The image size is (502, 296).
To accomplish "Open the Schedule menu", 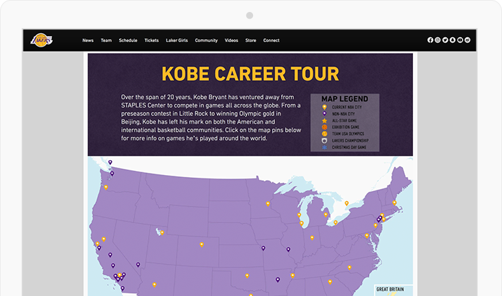I will (x=128, y=40).
